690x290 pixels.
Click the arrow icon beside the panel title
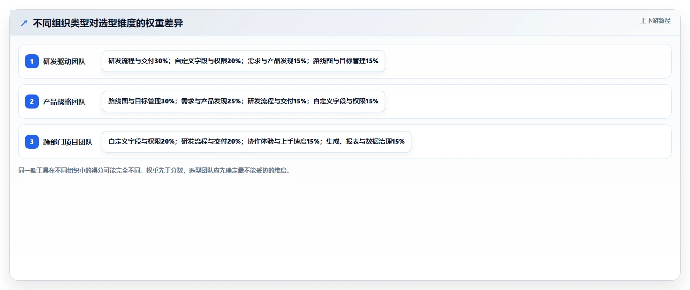pyautogui.click(x=24, y=23)
